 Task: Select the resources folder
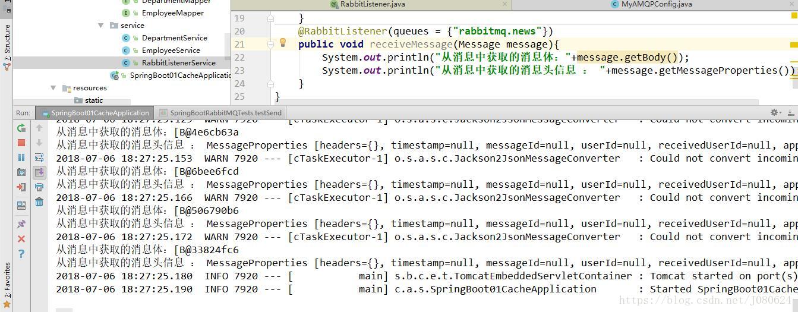click(x=84, y=87)
